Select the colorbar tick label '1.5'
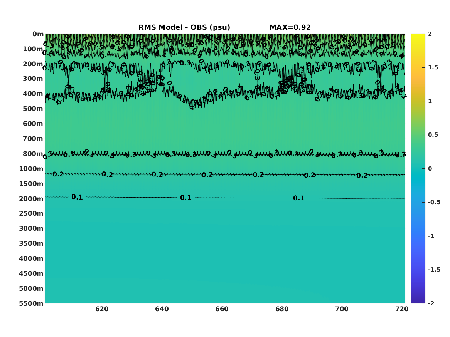 coord(433,68)
